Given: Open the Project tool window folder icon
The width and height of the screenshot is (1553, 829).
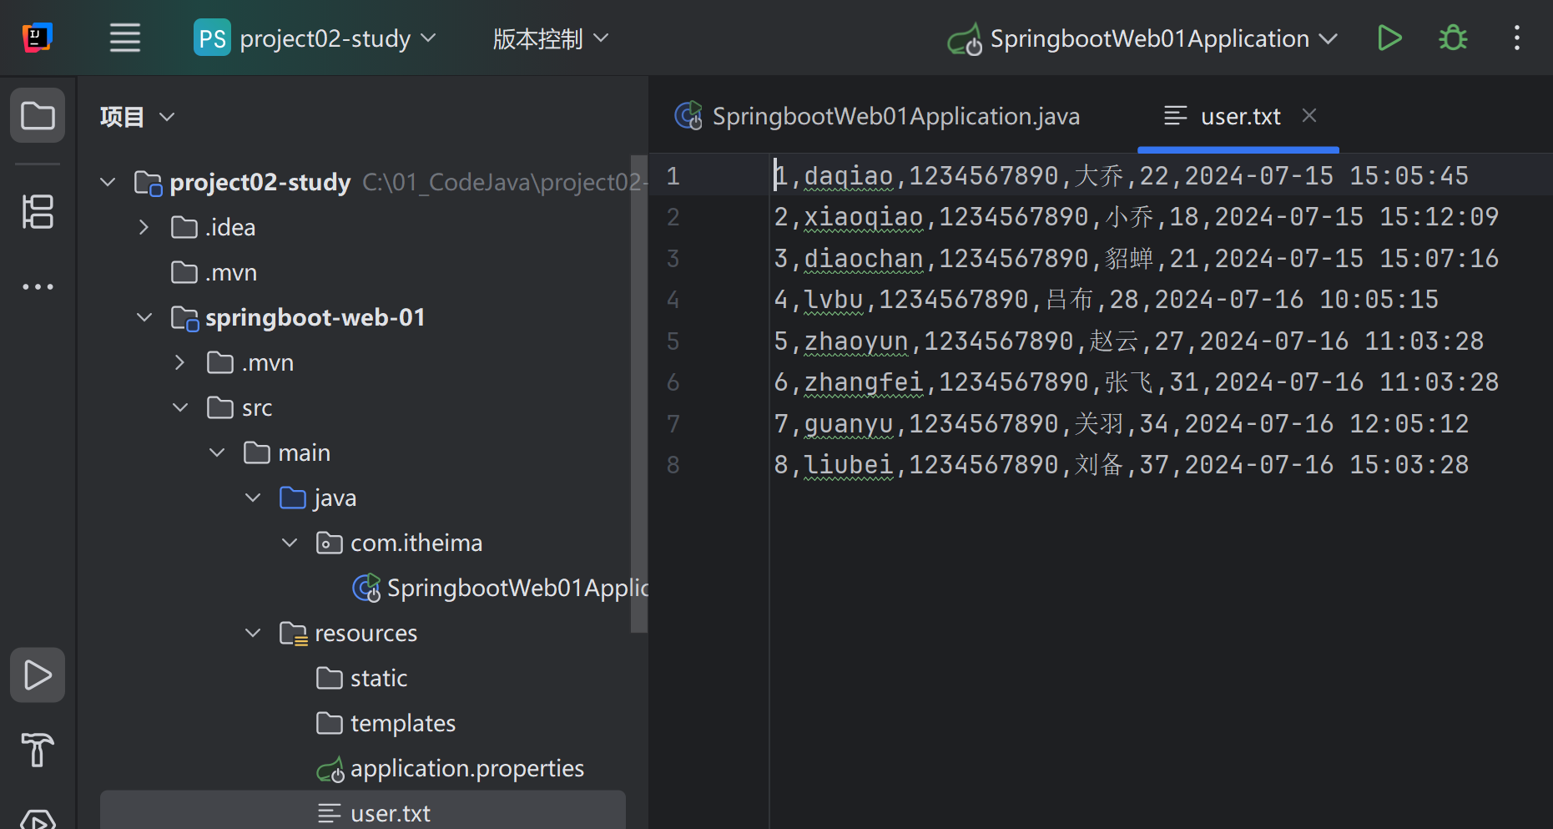Looking at the screenshot, I should (x=37, y=115).
